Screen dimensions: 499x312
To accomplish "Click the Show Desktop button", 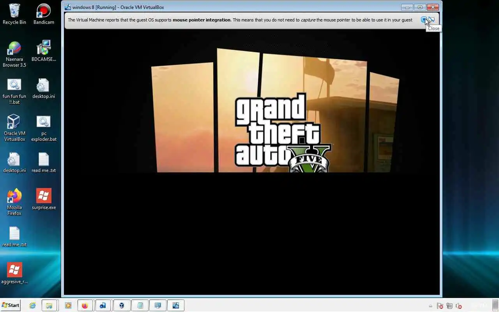I will click(496, 305).
